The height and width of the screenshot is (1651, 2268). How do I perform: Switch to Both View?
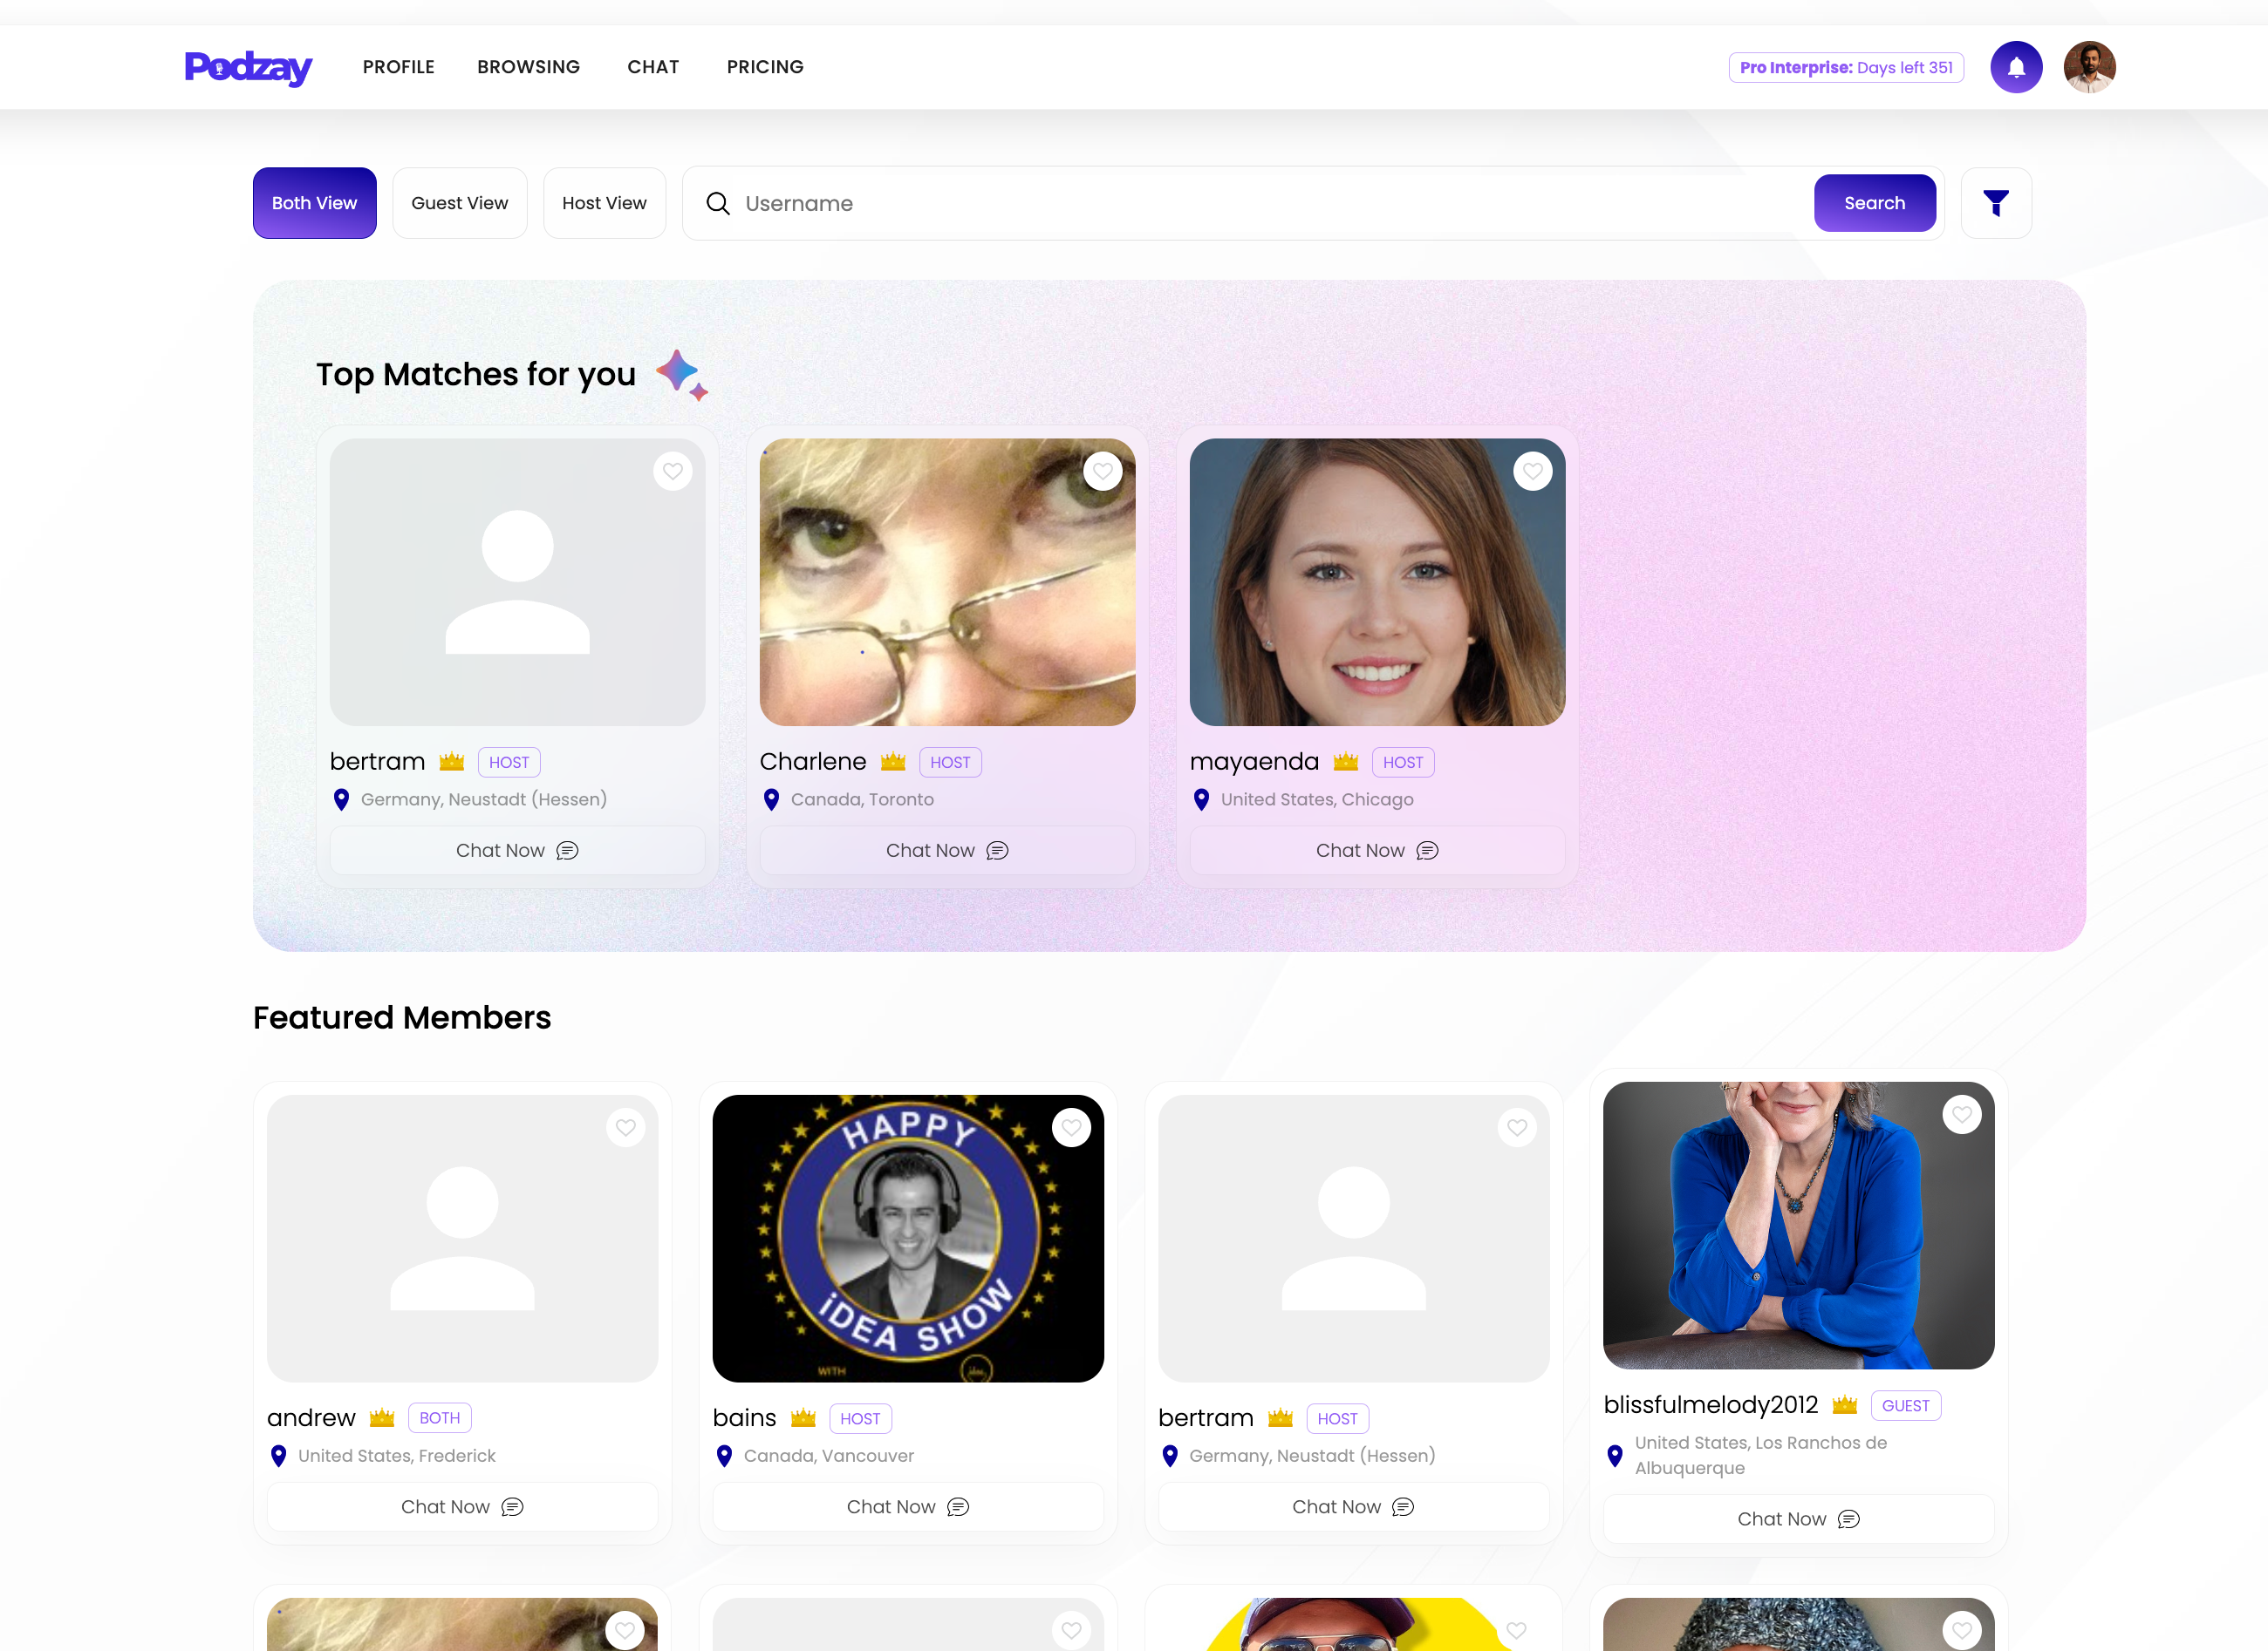point(314,203)
